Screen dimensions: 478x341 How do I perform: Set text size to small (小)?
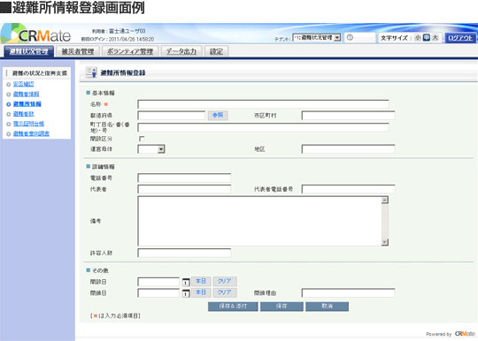tap(418, 37)
